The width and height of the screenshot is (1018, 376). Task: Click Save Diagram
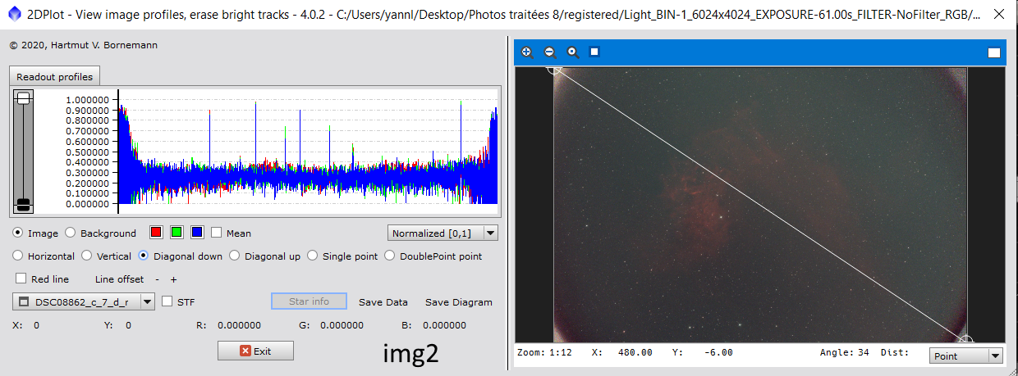[459, 302]
